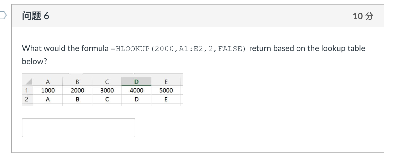Viewport: 397px width, 159px height.
Task: Select row header 1 in the table
Action: click(x=27, y=90)
